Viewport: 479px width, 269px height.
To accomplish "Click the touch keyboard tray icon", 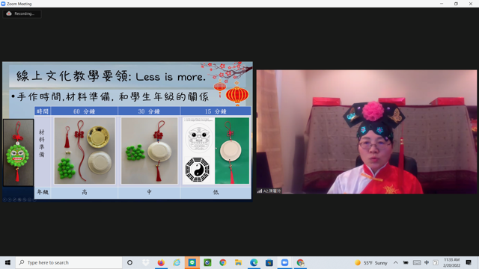I will coord(417,262).
